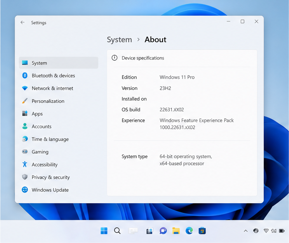This screenshot has width=289, height=243.
Task: Open Microsoft Store from taskbar
Action: (202, 230)
